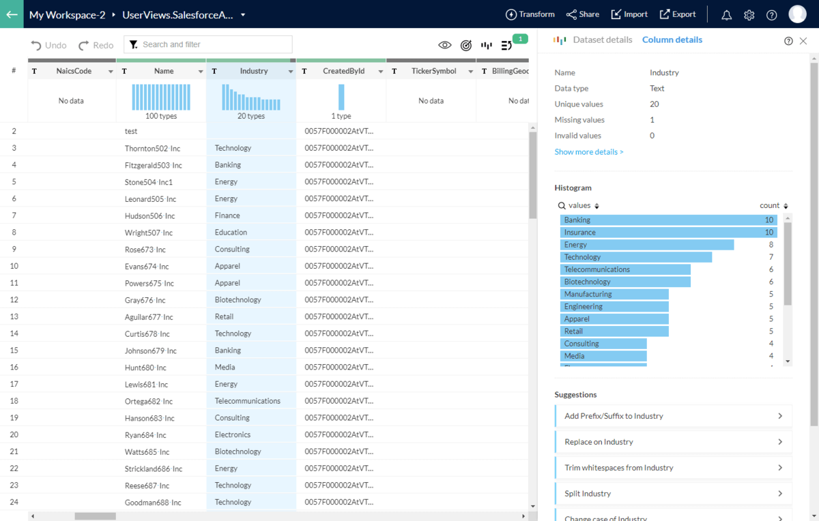Click the Transform button
819x521 pixels.
530,14
